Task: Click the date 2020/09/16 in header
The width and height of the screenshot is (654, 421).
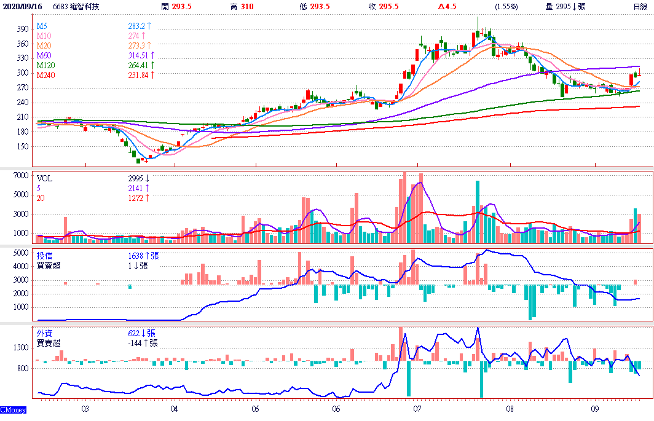Action: pyautogui.click(x=22, y=6)
